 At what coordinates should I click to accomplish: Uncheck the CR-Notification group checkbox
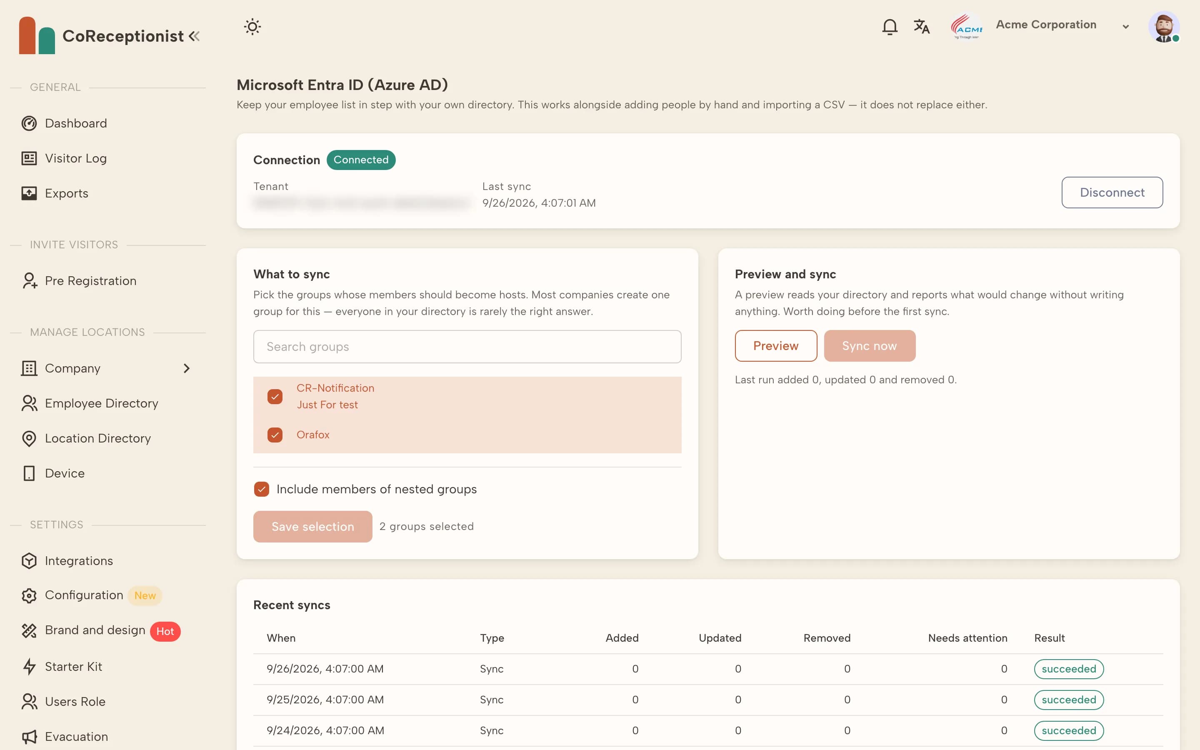pyautogui.click(x=275, y=397)
